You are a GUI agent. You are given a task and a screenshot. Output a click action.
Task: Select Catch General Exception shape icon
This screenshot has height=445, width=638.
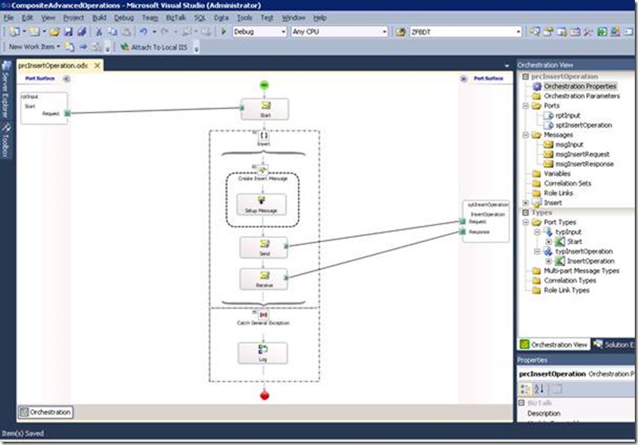point(263,315)
